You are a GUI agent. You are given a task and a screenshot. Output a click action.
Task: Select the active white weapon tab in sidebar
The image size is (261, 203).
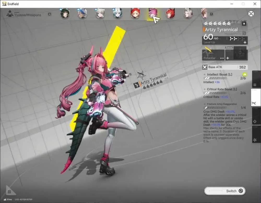pyautogui.click(x=256, y=97)
